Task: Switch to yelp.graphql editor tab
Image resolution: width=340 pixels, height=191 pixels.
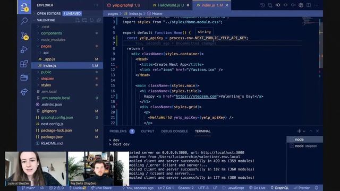Action: [x=124, y=5]
